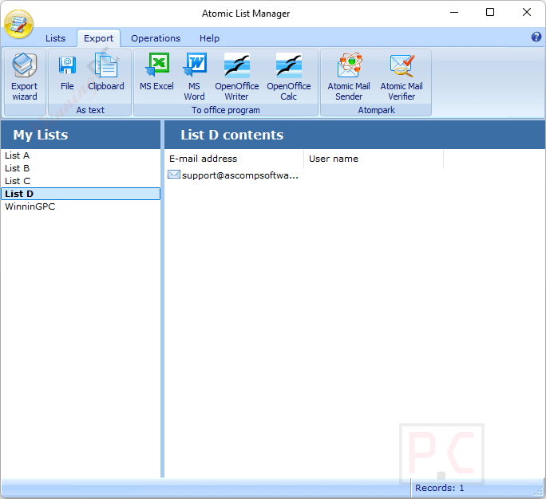Send list to Atomic Mail Sender

coord(349,77)
